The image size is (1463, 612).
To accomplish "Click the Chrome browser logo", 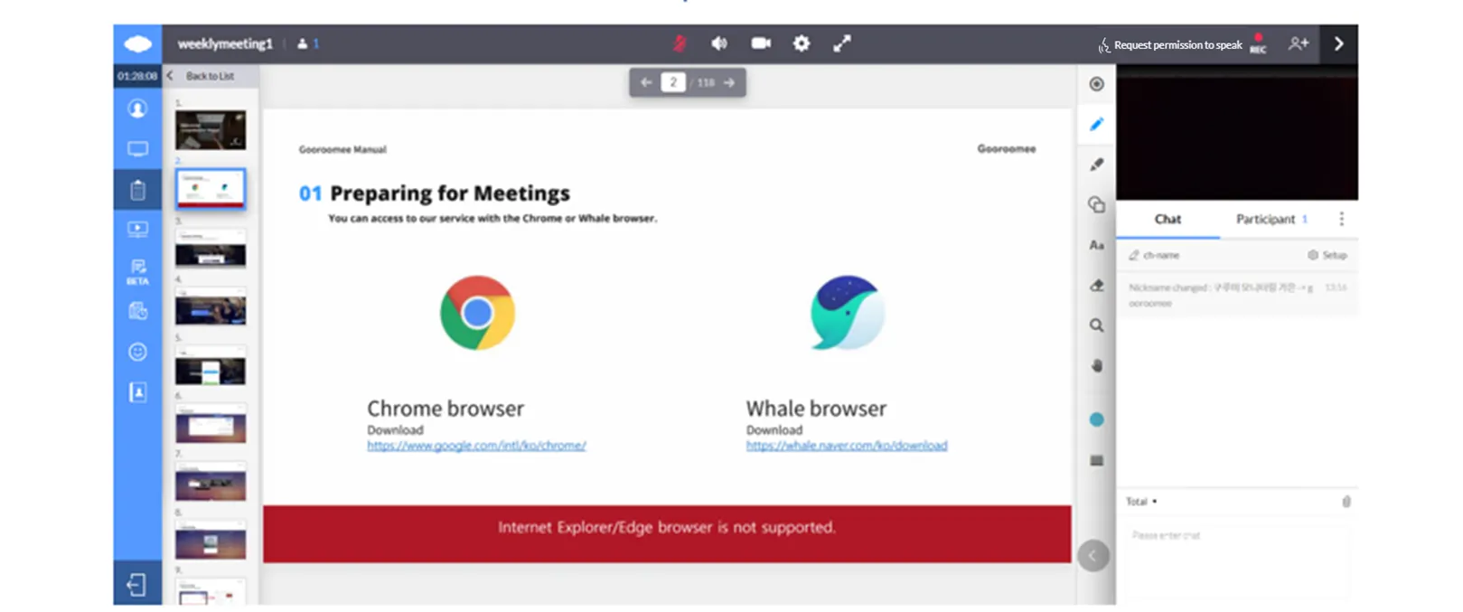I will [477, 313].
